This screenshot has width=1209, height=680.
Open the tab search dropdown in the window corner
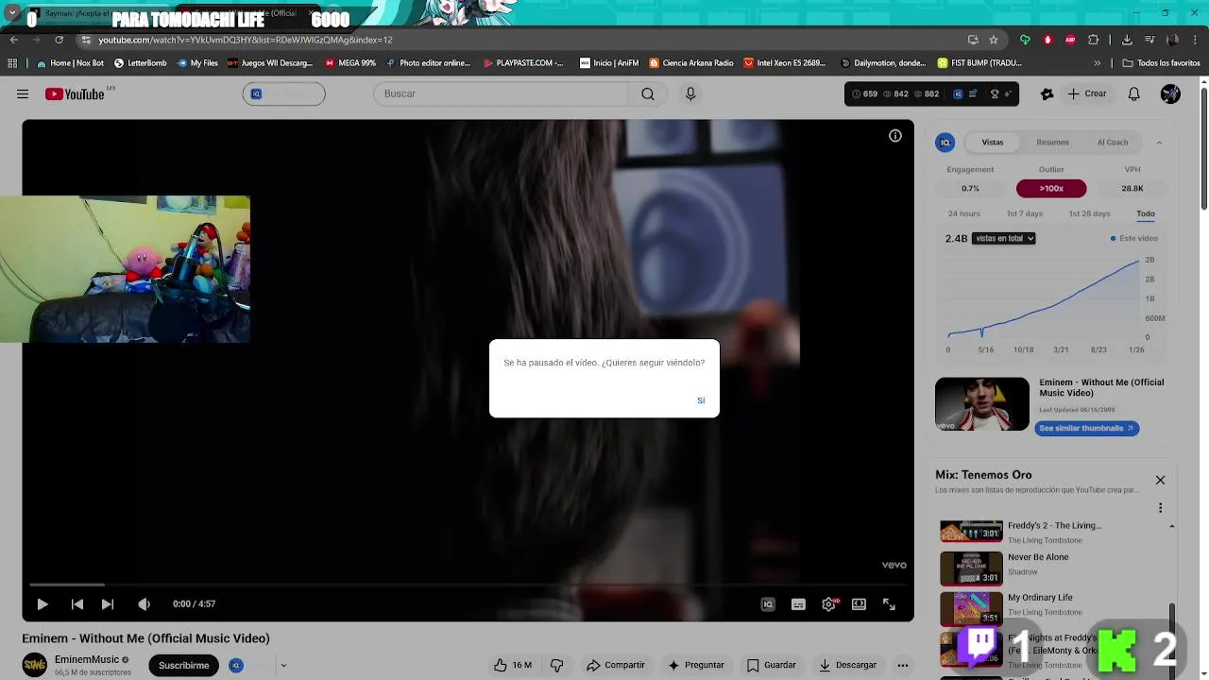[12, 13]
